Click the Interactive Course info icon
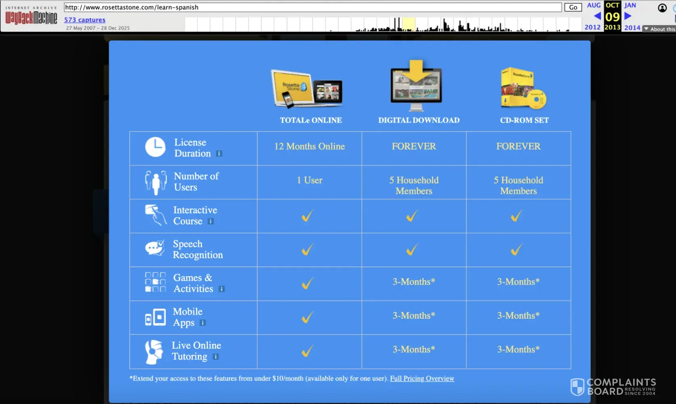 tap(210, 221)
